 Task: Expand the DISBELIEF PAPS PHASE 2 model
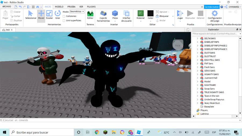(x=197, y=45)
